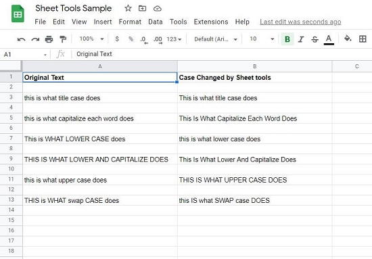This screenshot has height=259, width=372.
Task: Open the Help menu
Action: coord(242,22)
